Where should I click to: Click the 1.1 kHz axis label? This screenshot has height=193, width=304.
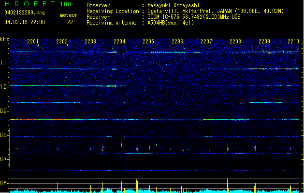[x=4, y=63]
